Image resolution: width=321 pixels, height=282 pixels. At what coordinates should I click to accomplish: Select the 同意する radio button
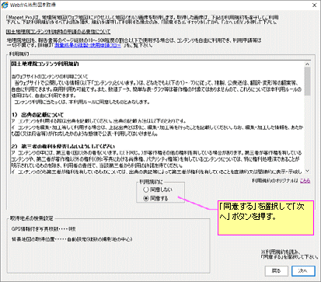pyautogui.click(x=155, y=198)
